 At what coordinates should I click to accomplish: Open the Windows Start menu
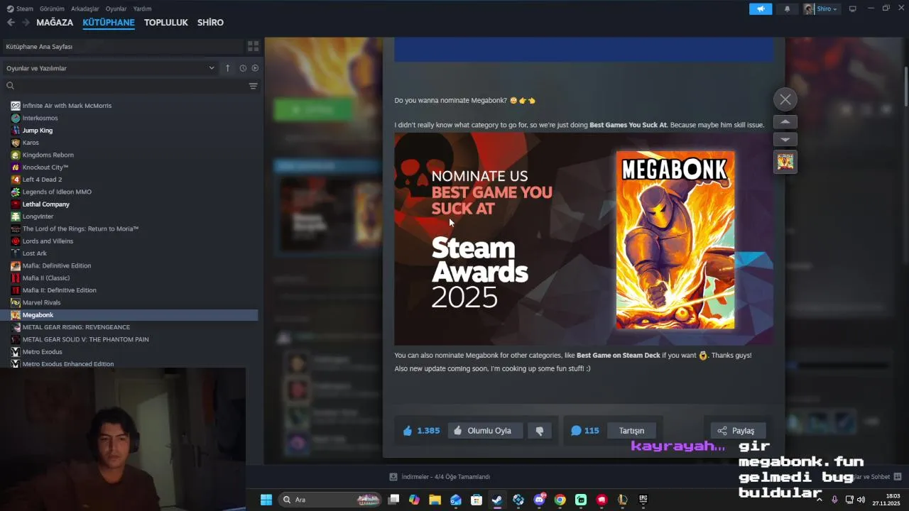pos(266,500)
